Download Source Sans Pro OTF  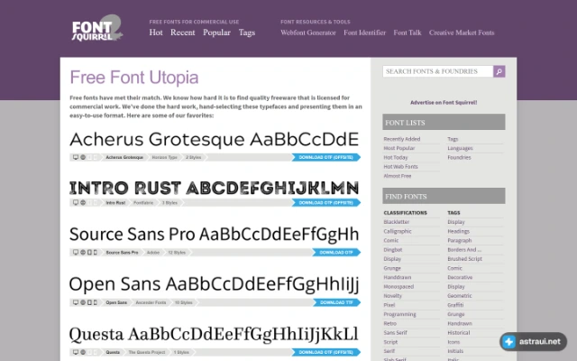point(336,253)
